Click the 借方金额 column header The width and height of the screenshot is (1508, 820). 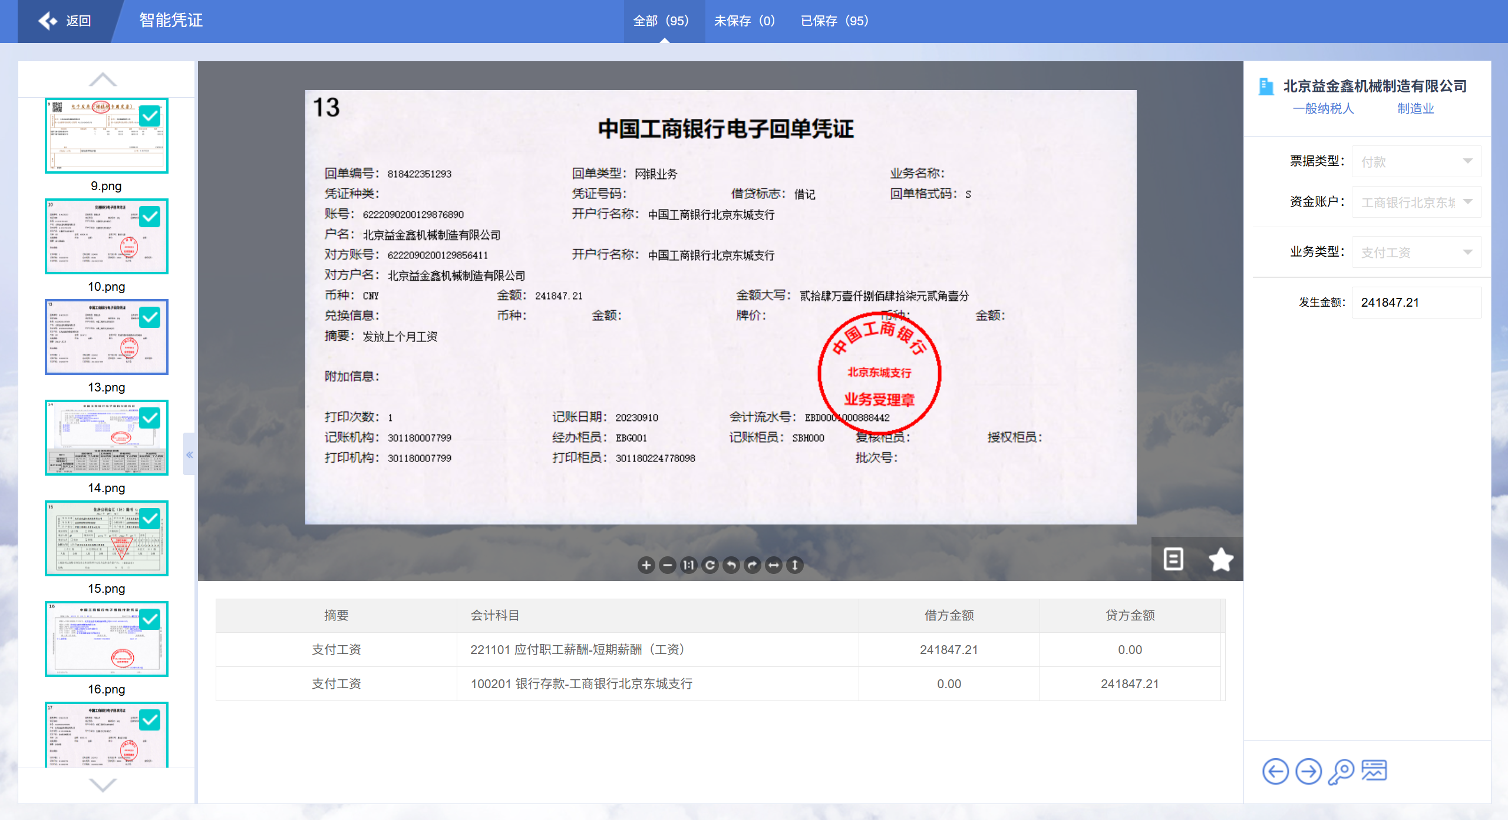pos(949,615)
